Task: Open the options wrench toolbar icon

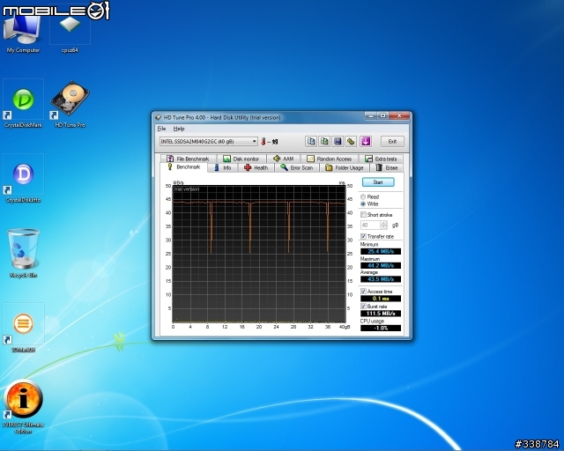Action: click(x=351, y=141)
